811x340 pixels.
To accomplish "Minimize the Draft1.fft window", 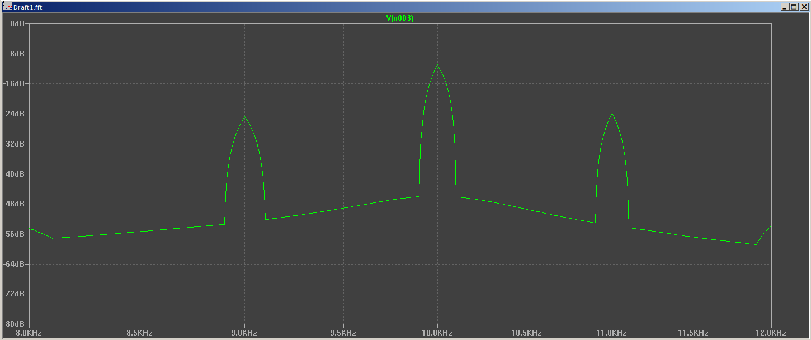I will tap(785, 7).
